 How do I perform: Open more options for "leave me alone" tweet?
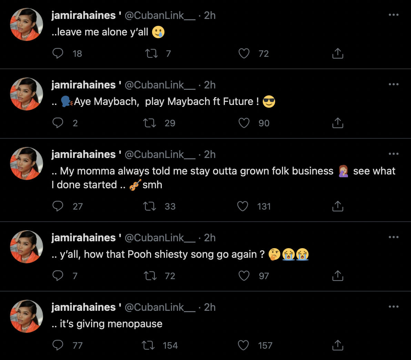393,15
